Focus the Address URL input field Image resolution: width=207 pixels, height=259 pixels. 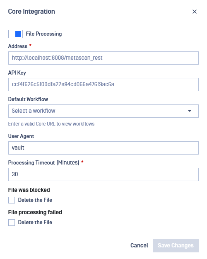coord(103,58)
